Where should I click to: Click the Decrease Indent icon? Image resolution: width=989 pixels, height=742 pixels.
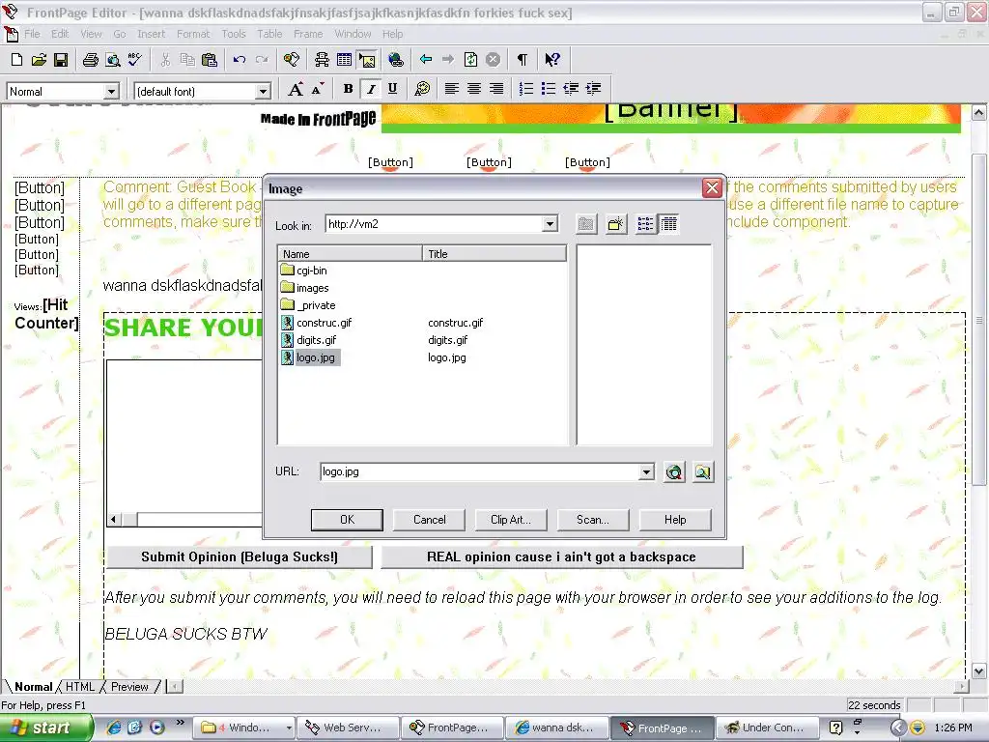coord(571,89)
